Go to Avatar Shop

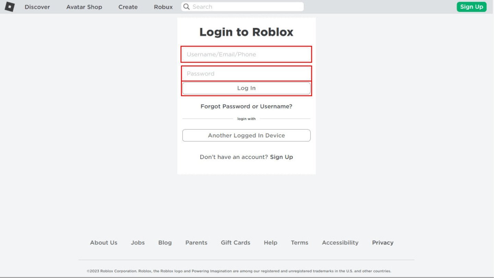pos(84,7)
